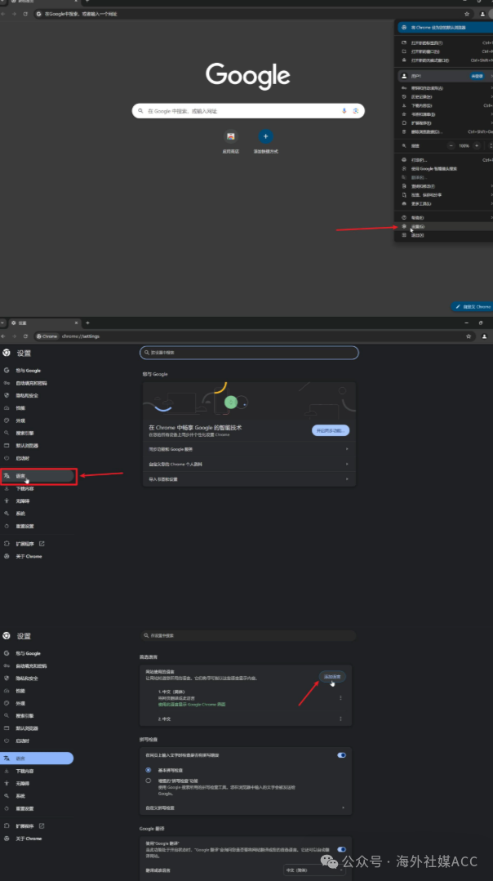Viewport: 493px width, 881px height.
Task: Select enhanced spell check radio
Action: tap(149, 781)
